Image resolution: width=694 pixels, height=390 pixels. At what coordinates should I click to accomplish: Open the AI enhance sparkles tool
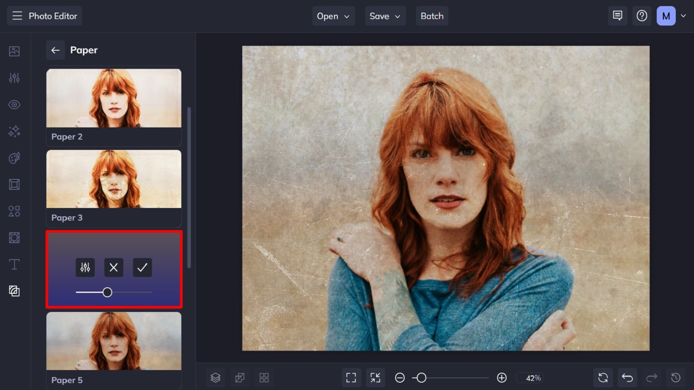click(x=14, y=131)
